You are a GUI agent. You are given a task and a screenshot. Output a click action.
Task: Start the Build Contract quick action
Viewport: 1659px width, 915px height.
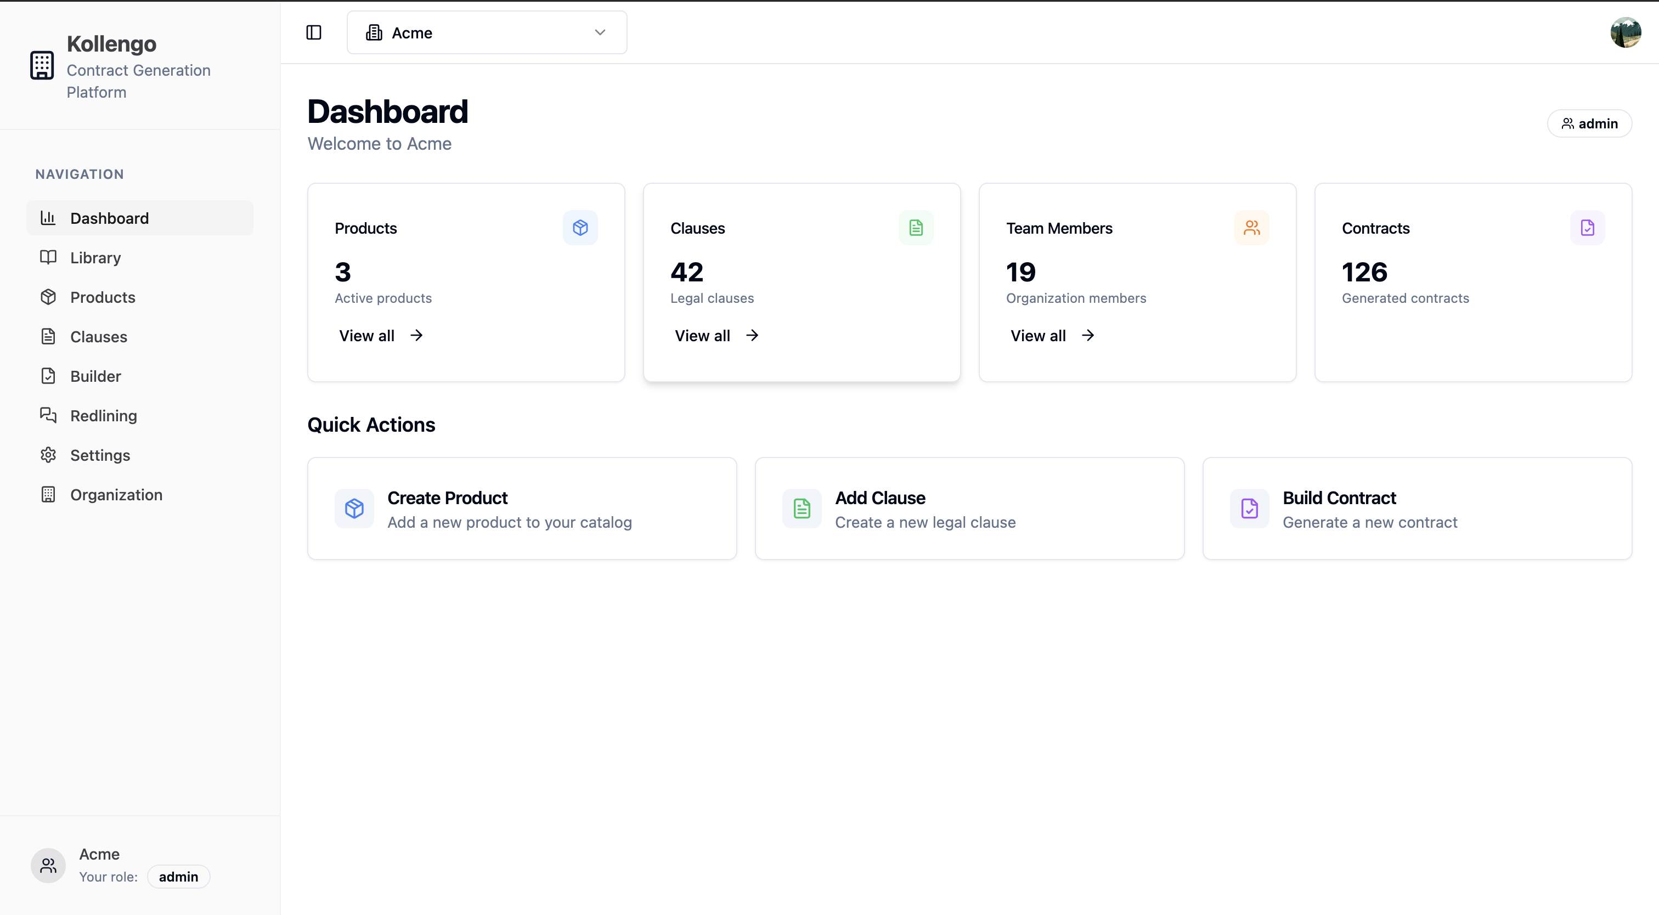point(1416,509)
